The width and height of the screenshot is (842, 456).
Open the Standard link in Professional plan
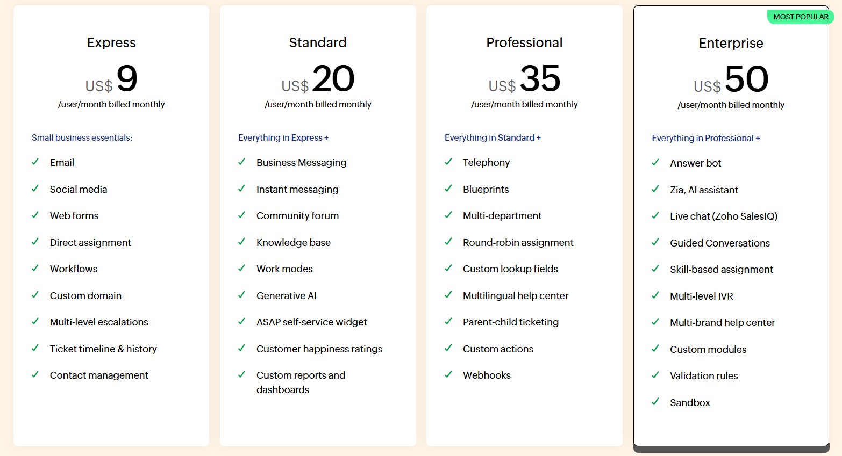(516, 137)
